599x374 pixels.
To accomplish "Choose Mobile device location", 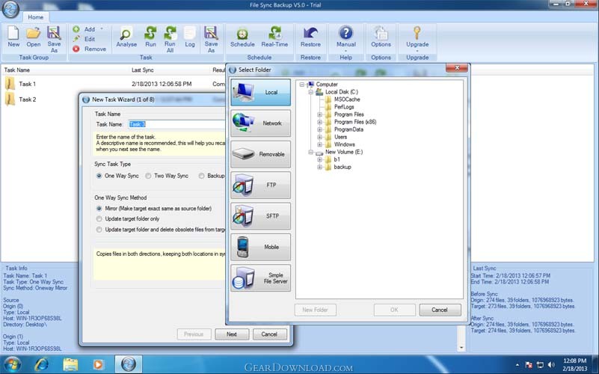I will [x=260, y=247].
